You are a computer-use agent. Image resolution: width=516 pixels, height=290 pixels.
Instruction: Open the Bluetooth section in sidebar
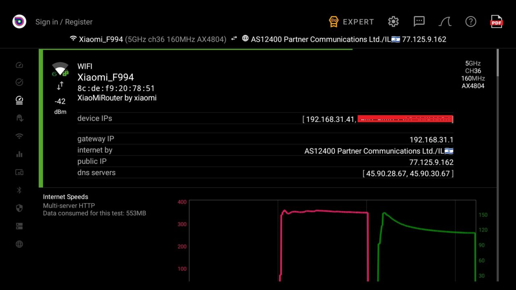[19, 190]
